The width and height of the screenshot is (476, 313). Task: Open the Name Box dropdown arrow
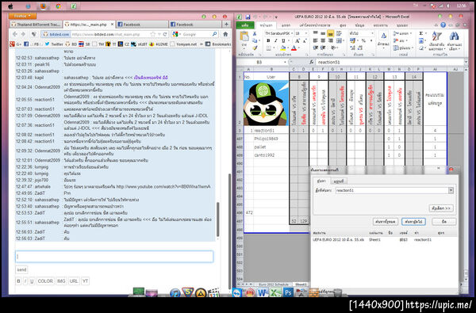(x=285, y=62)
